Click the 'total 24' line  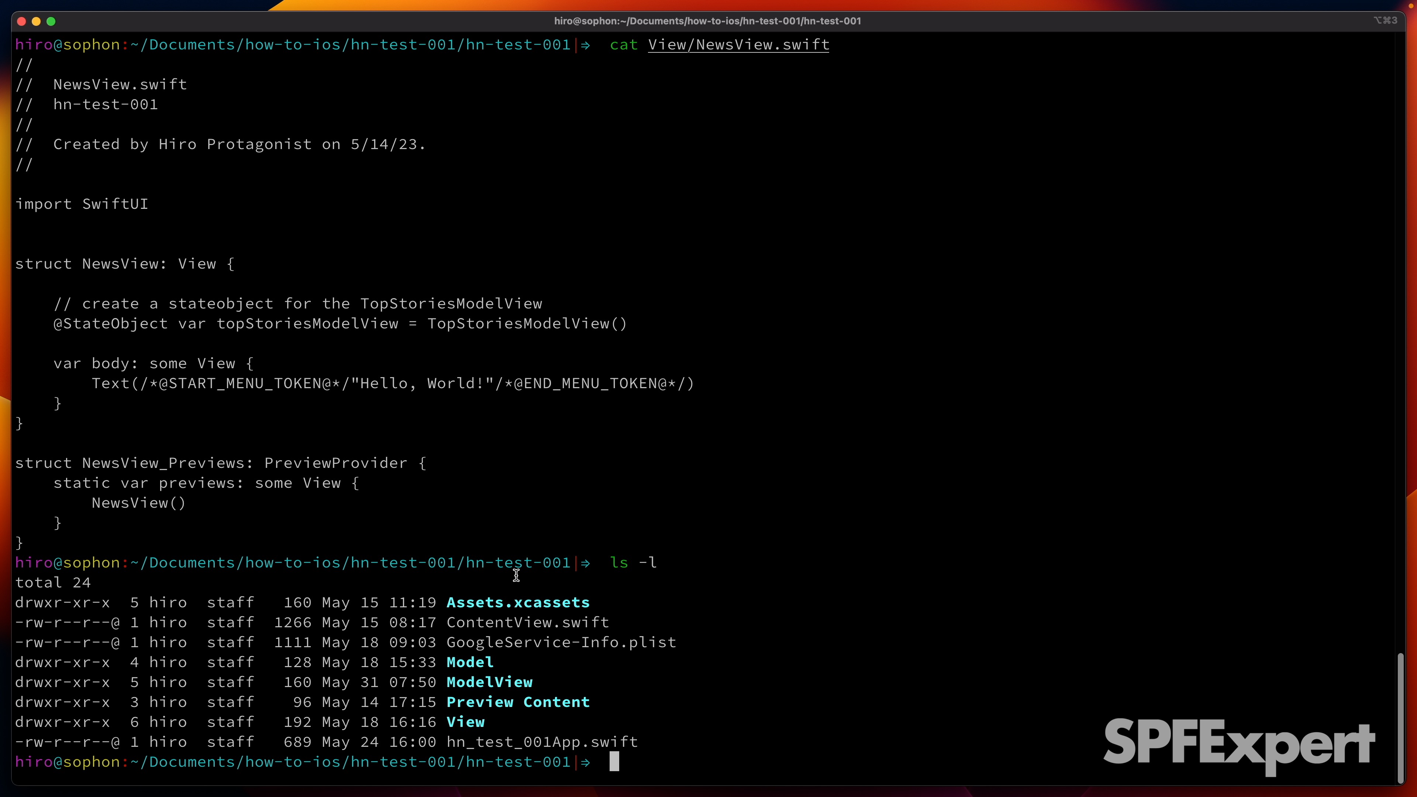click(x=53, y=583)
